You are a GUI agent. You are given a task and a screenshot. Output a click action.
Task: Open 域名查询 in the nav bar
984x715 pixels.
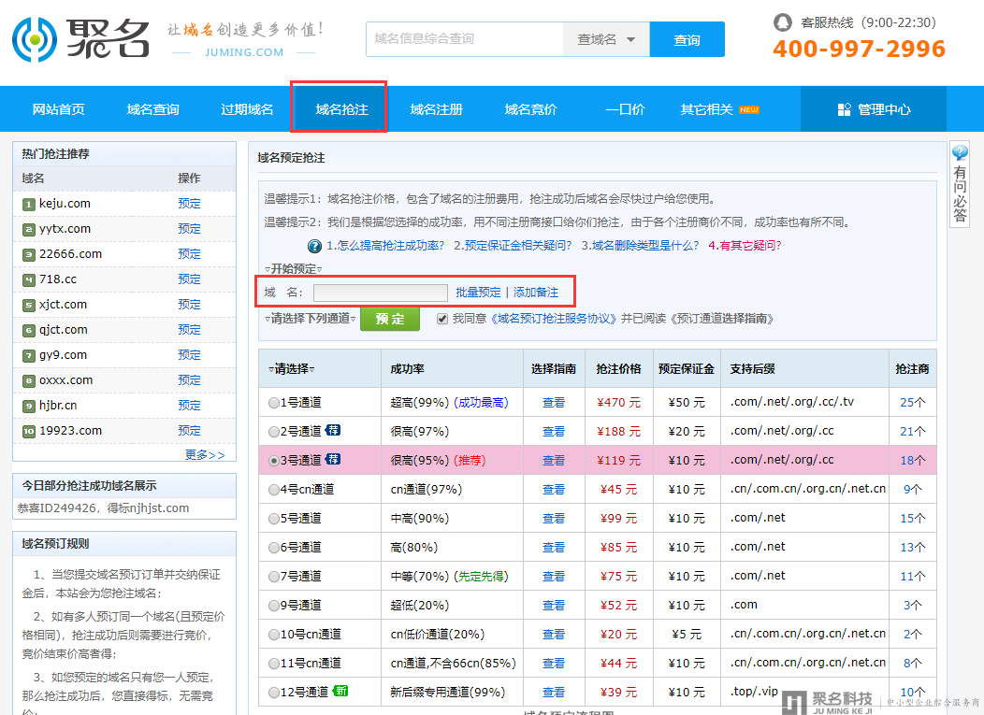click(153, 109)
